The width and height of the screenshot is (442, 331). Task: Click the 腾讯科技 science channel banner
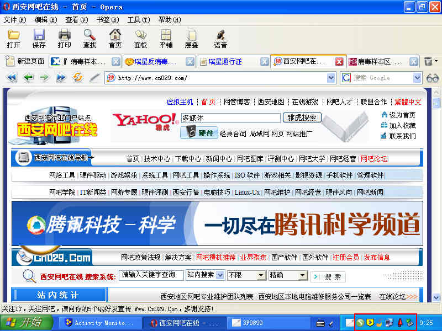[x=217, y=223]
